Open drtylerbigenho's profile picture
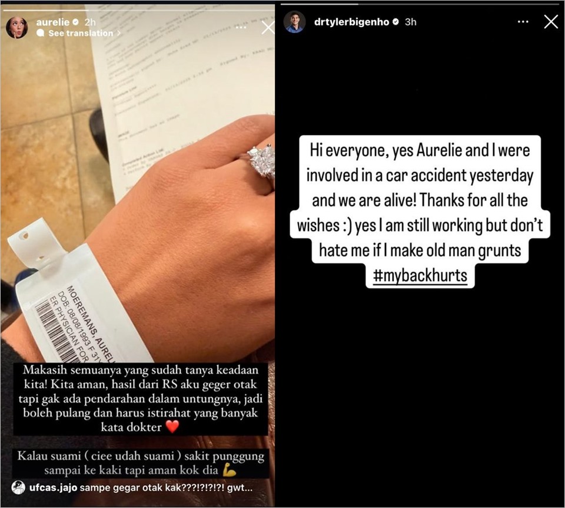Image resolution: width=565 pixels, height=508 pixels. pos(294,22)
